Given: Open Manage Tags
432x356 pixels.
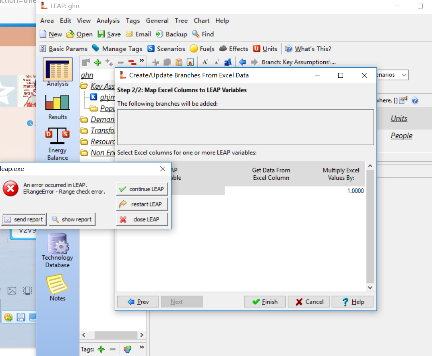Looking at the screenshot, I should [118, 49].
